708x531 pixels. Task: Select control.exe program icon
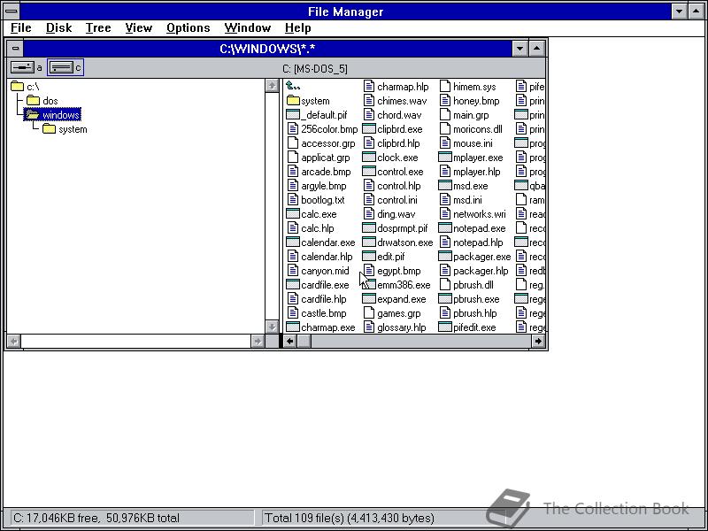pyautogui.click(x=369, y=172)
